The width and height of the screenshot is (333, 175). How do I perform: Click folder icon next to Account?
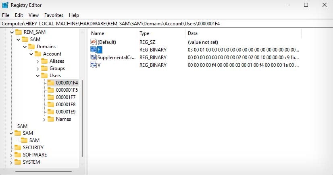coord(38,54)
